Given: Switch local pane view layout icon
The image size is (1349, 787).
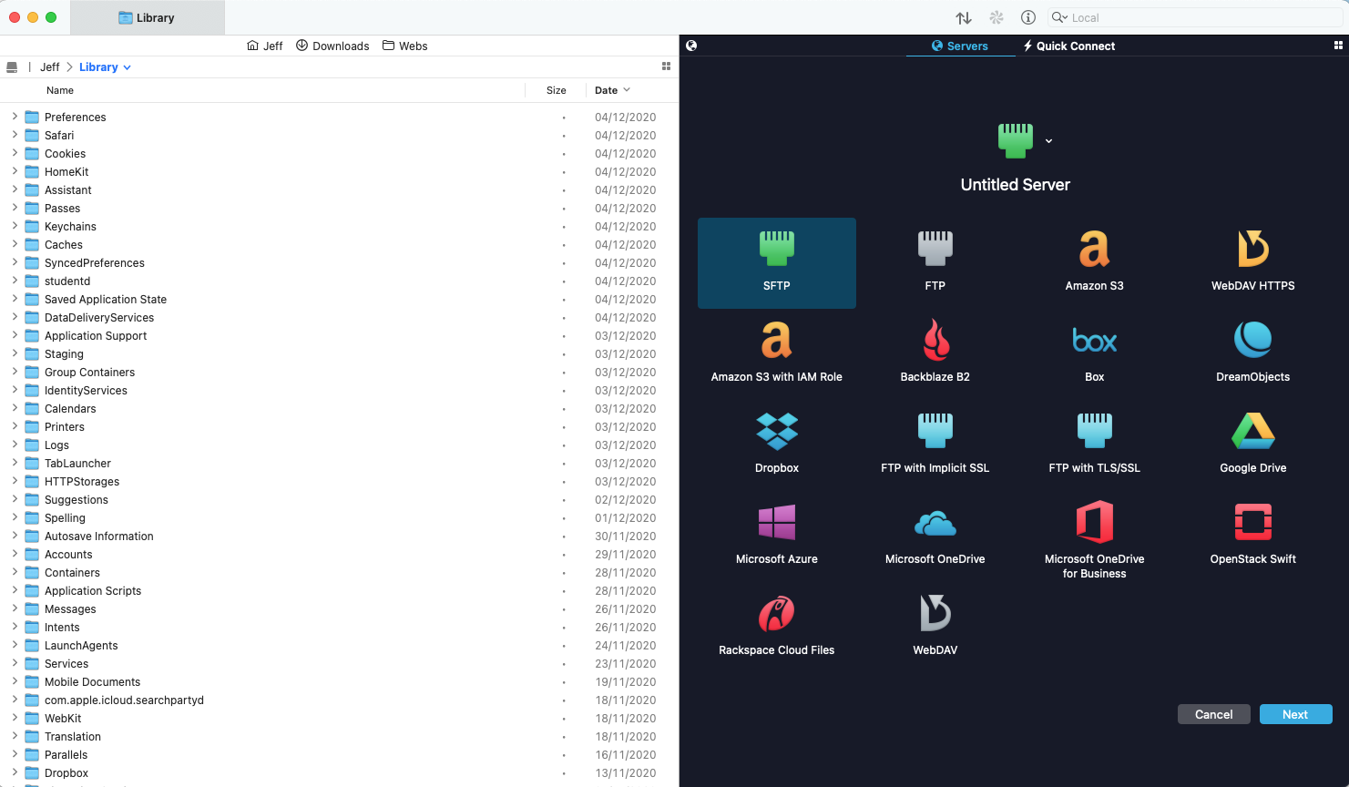Looking at the screenshot, I should [x=666, y=66].
